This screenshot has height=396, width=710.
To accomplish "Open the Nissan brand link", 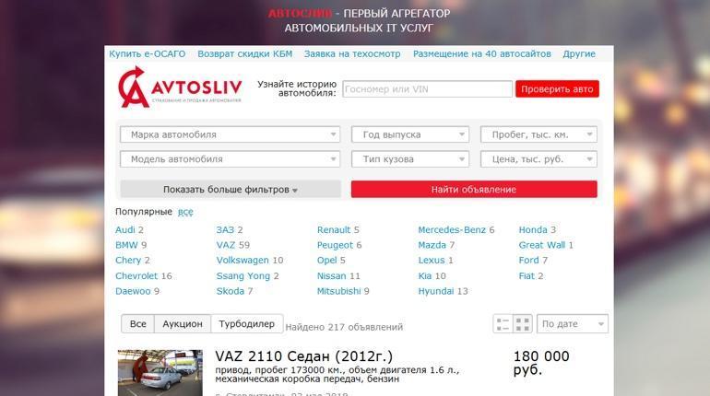I will pos(331,275).
